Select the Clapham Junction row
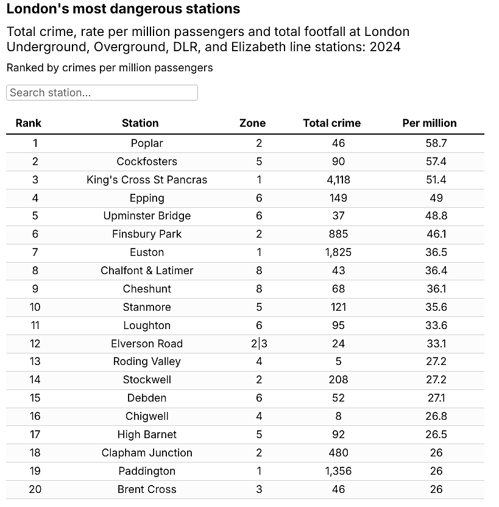The height and width of the screenshot is (507, 499). click(245, 453)
